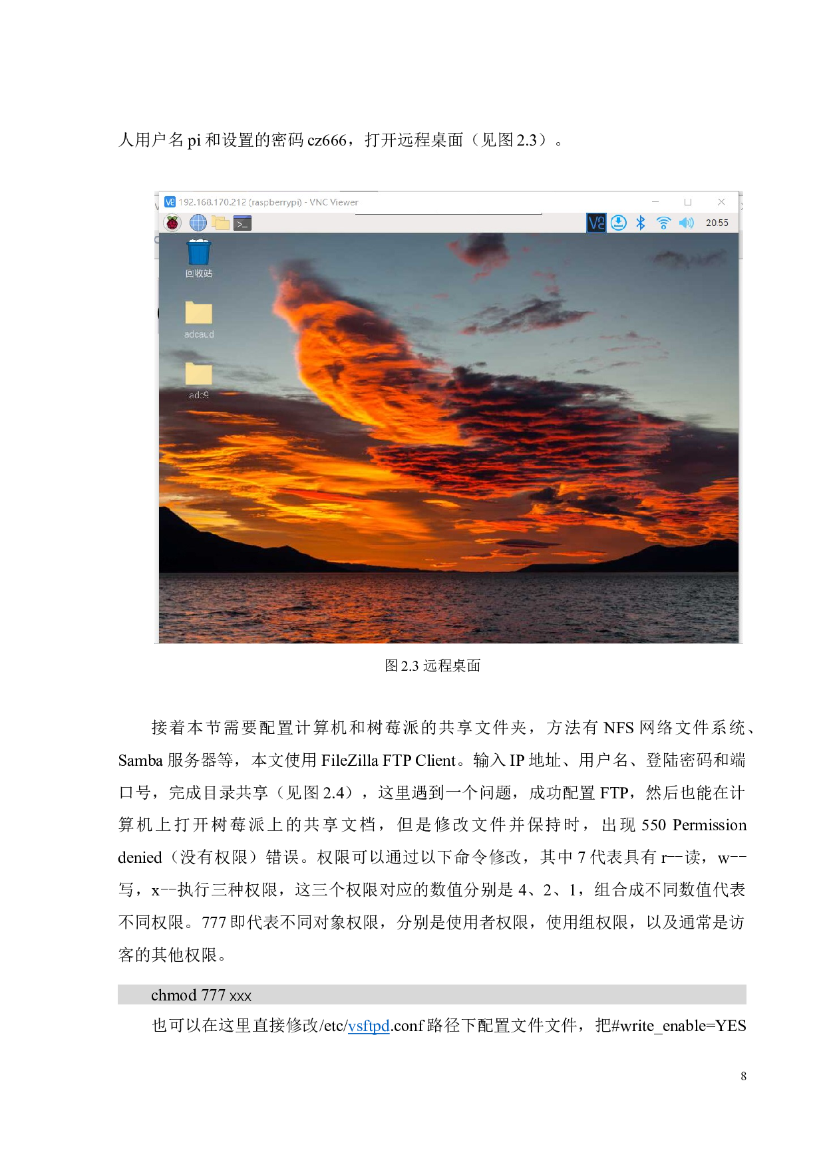Click the VNC Viewer window title text
The height and width of the screenshot is (1166, 825).
coord(268,202)
